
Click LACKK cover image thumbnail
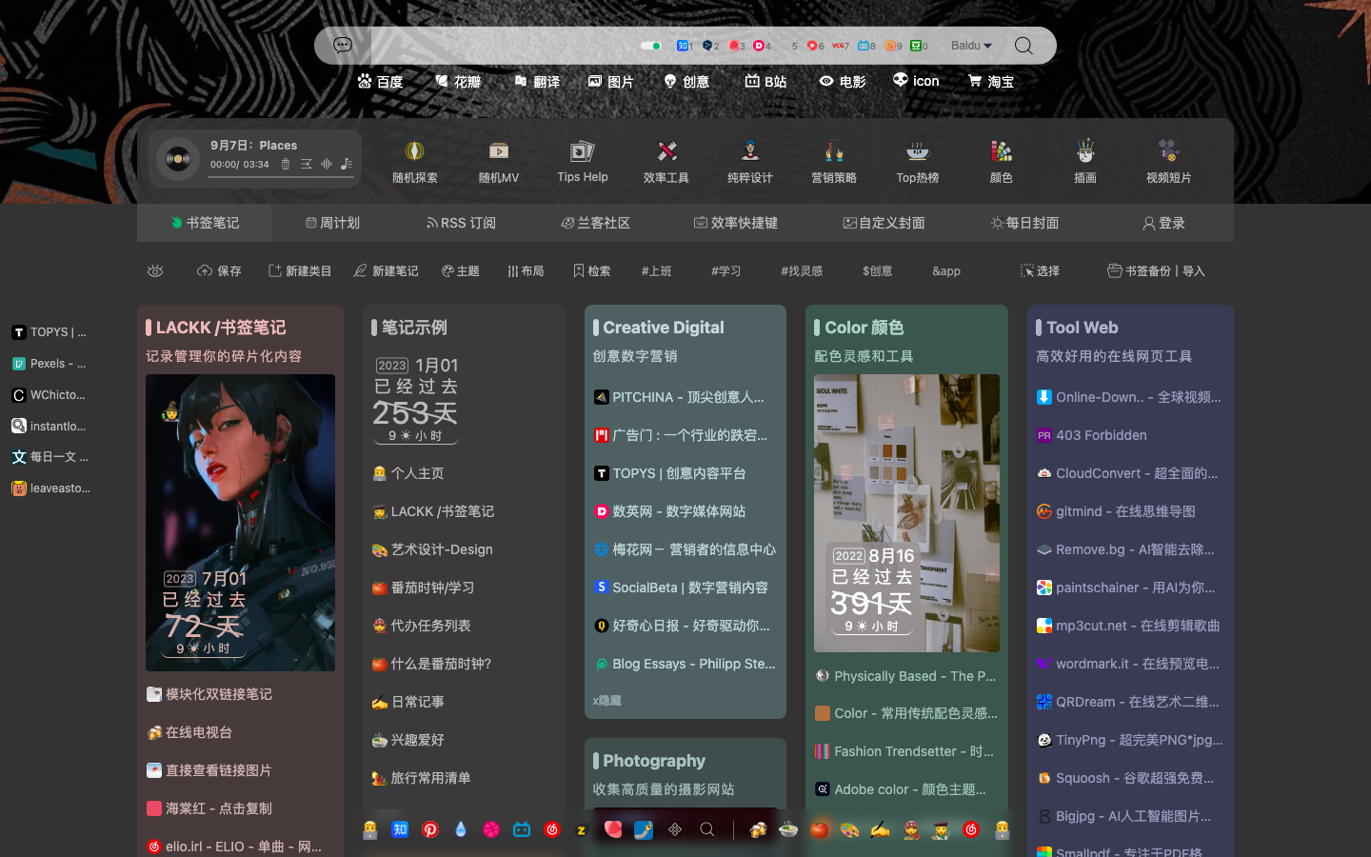coord(240,523)
